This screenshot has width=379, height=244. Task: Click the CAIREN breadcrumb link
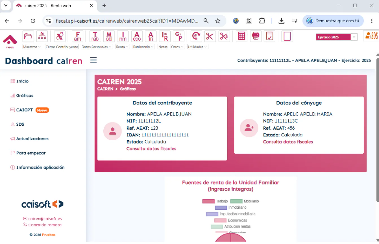(105, 89)
